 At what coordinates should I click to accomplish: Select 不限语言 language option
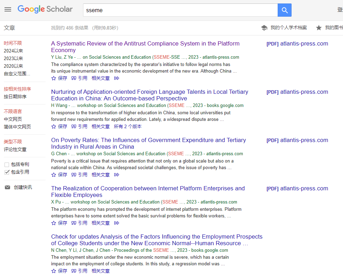pyautogui.click(x=13, y=111)
